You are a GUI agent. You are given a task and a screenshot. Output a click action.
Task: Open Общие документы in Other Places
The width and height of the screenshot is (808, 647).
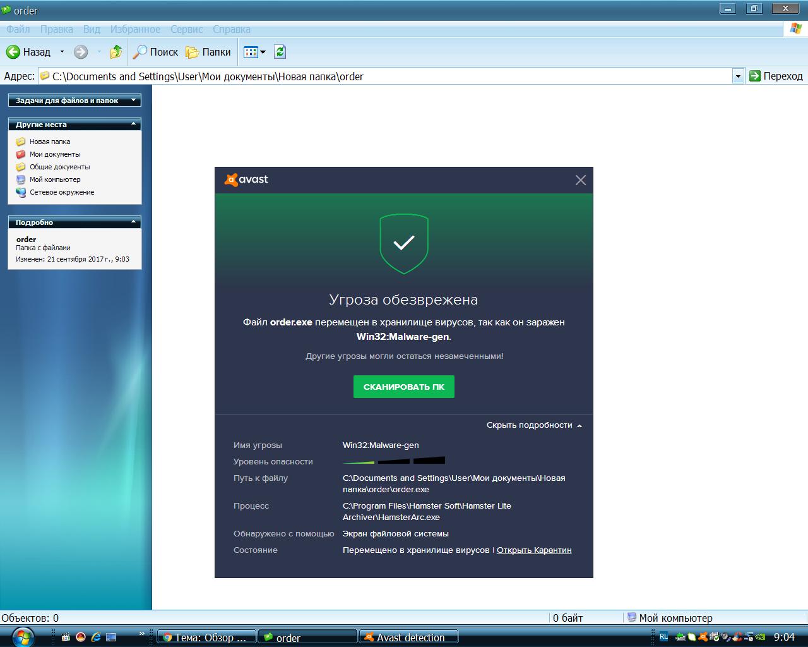click(60, 167)
